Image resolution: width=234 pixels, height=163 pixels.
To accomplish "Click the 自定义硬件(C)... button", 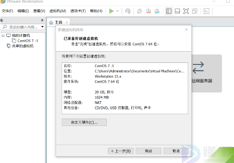I will point(84,123).
